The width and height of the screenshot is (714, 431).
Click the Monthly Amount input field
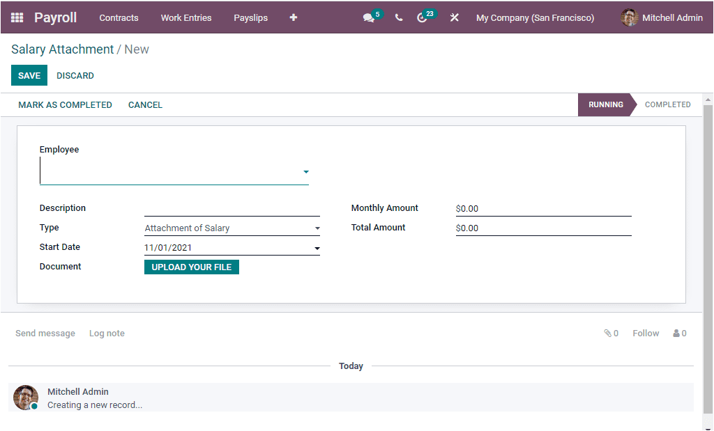544,208
